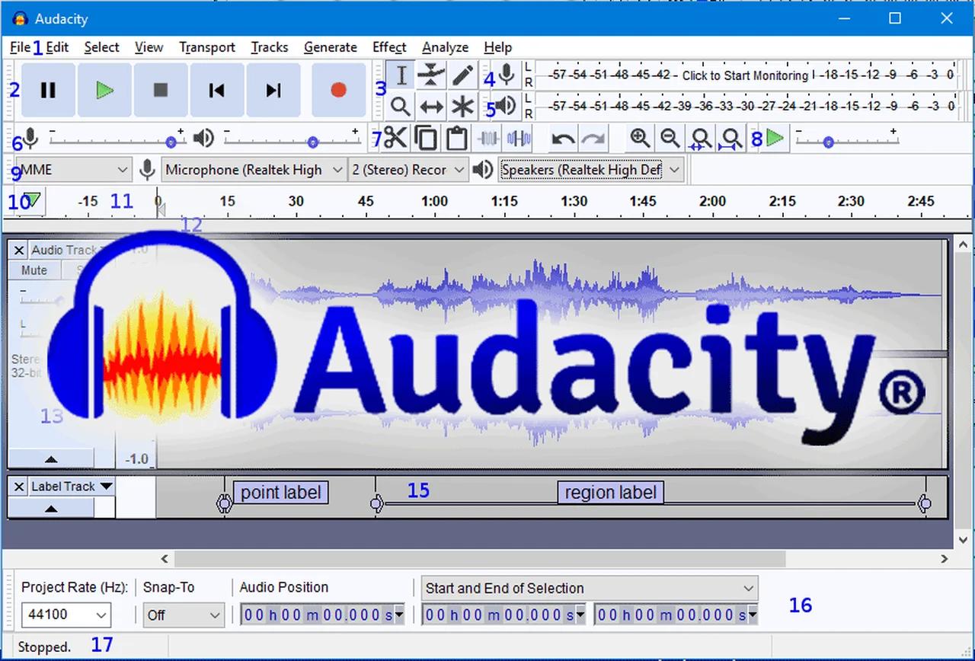The width and height of the screenshot is (975, 661).
Task: Click the Undo arrow icon
Action: pos(562,138)
